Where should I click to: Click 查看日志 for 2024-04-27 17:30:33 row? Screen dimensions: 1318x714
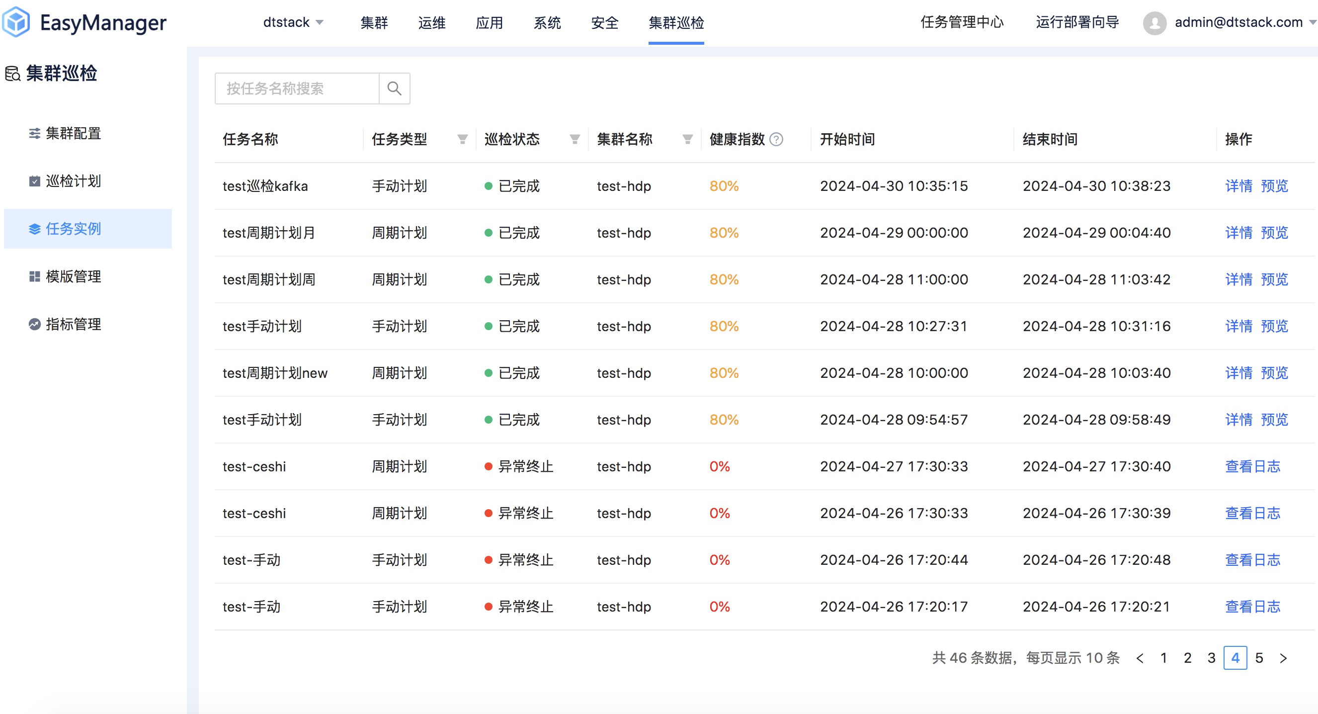pos(1252,467)
